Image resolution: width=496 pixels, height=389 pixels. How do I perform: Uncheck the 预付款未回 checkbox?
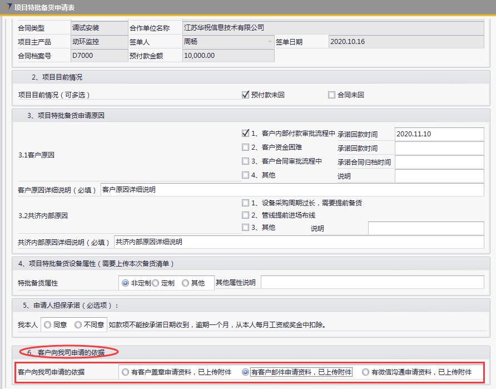coord(245,95)
